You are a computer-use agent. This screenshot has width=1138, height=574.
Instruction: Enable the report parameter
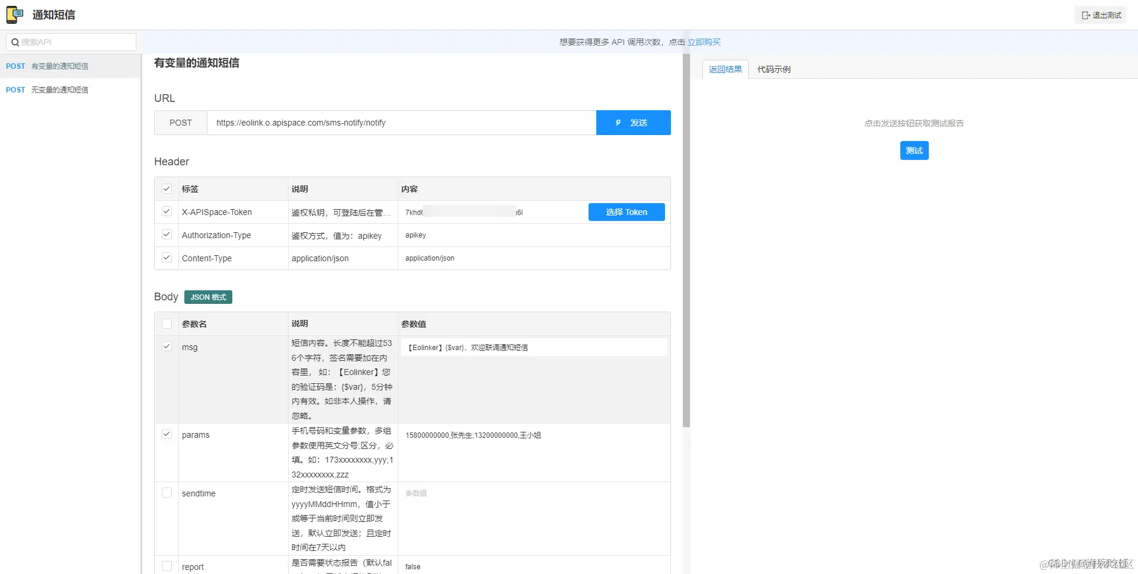[167, 566]
